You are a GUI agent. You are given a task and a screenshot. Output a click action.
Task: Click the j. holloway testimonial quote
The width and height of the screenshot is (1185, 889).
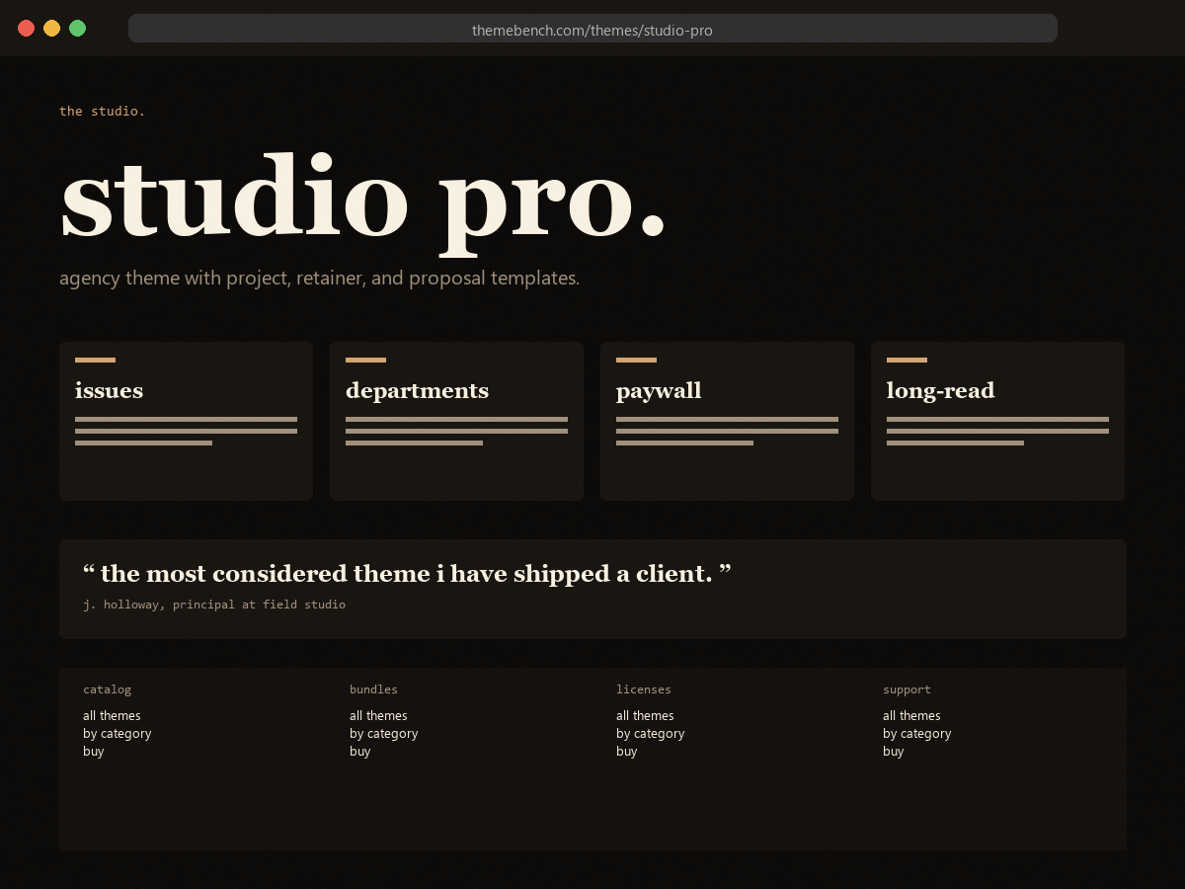click(407, 574)
